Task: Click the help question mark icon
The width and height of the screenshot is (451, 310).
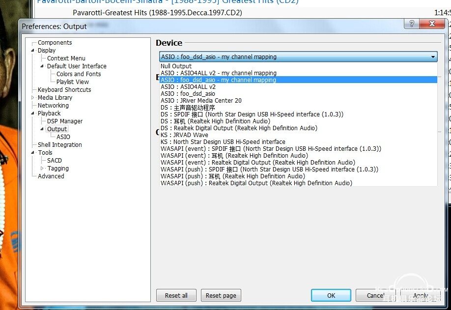Action: (412, 24)
